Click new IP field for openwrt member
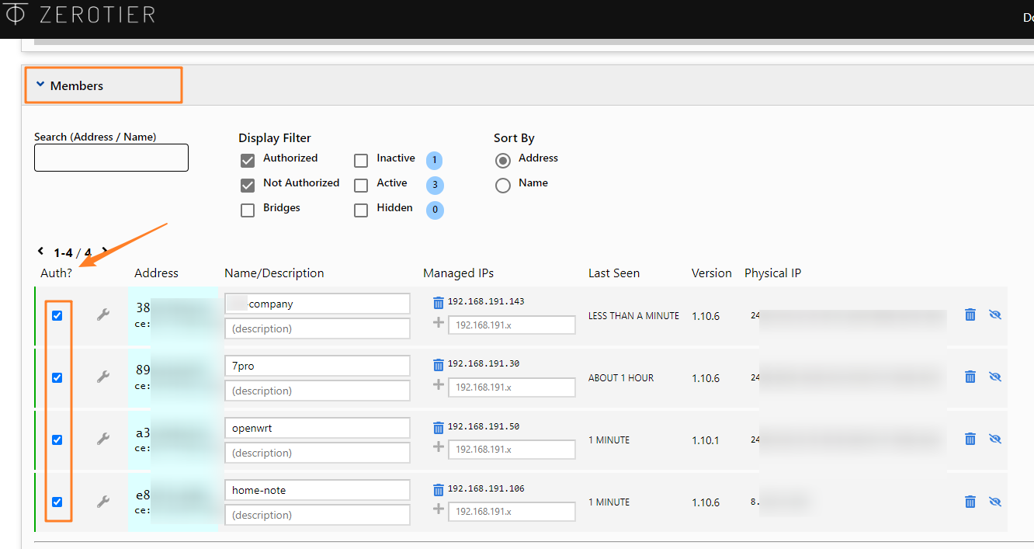 [512, 449]
